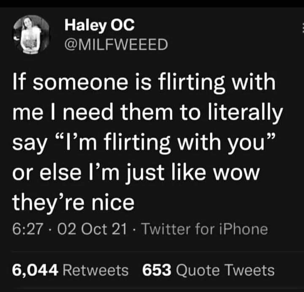
Task: Click the 653 quote count number
Action: click(156, 269)
